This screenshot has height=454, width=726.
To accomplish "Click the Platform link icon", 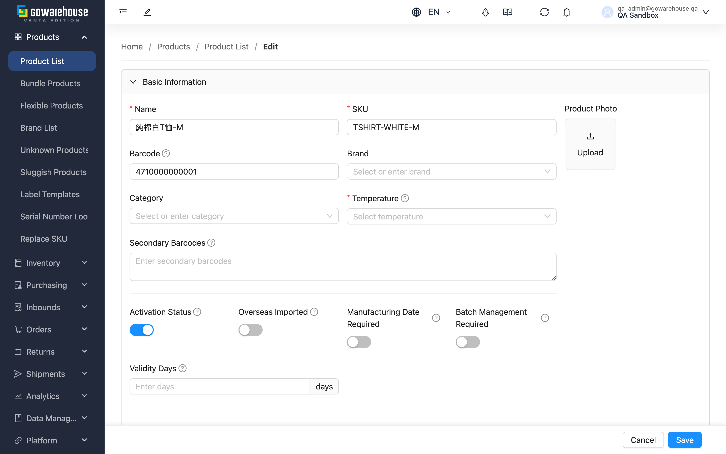I will click(18, 440).
